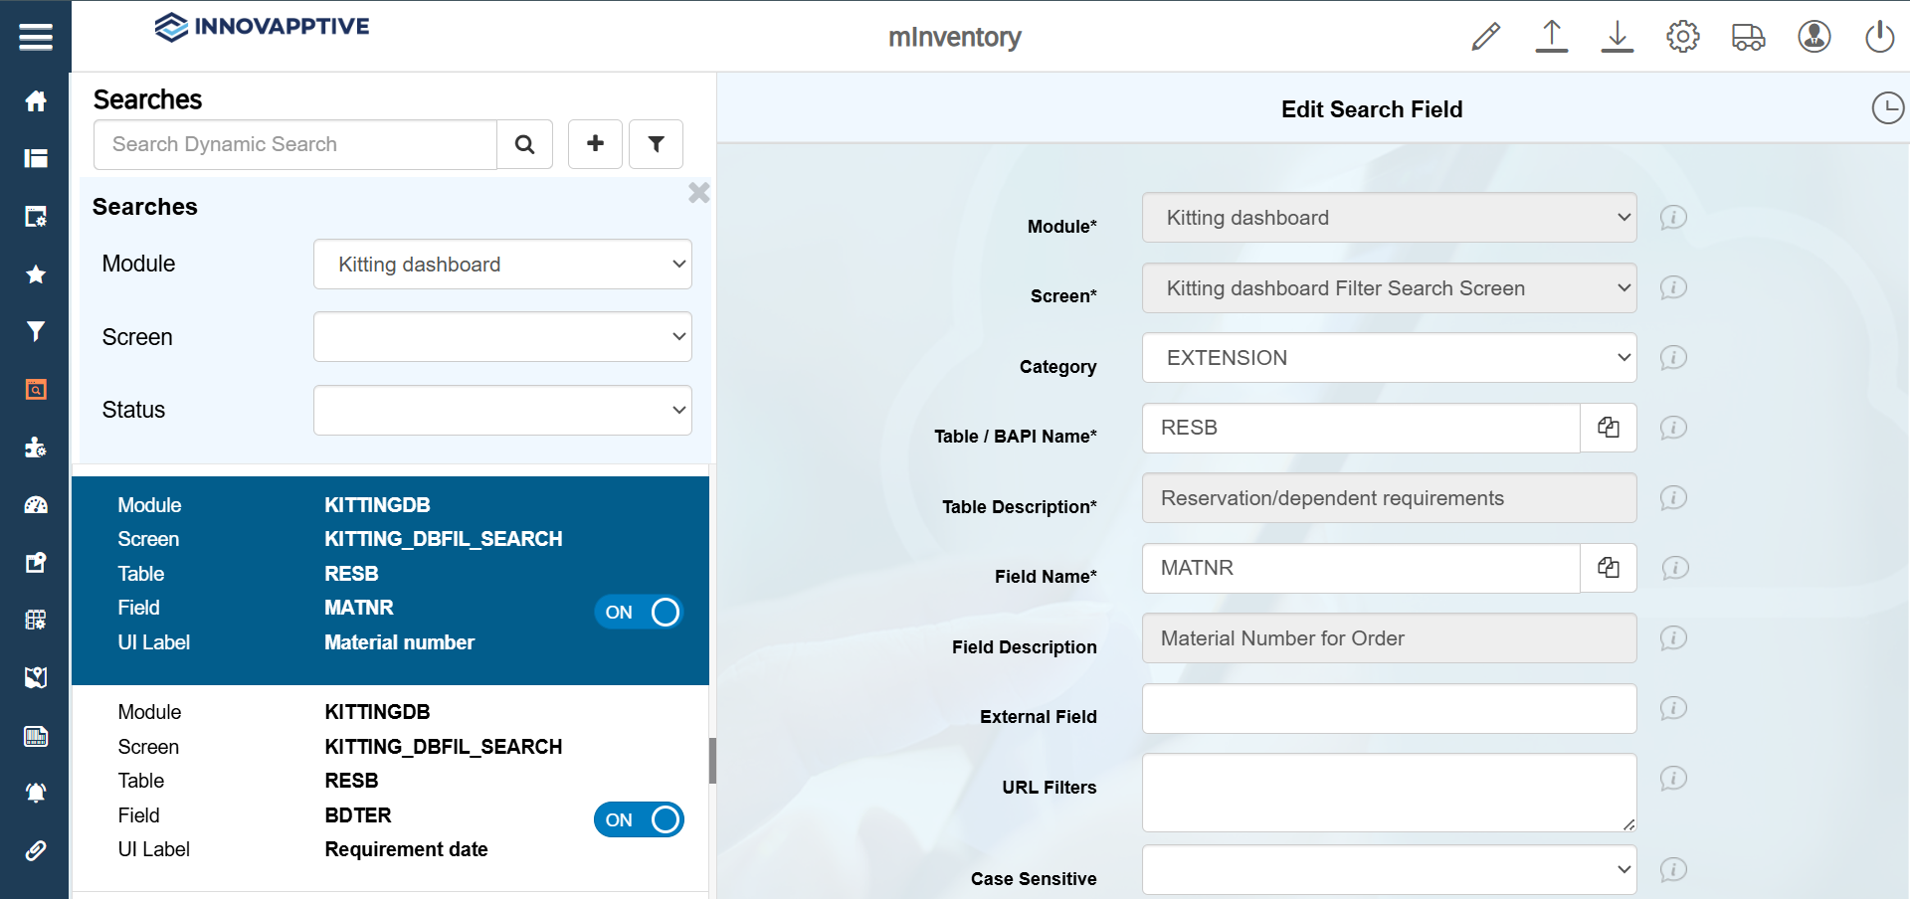Click the add new search plus button
Image resolution: width=1910 pixels, height=899 pixels.
(x=595, y=144)
